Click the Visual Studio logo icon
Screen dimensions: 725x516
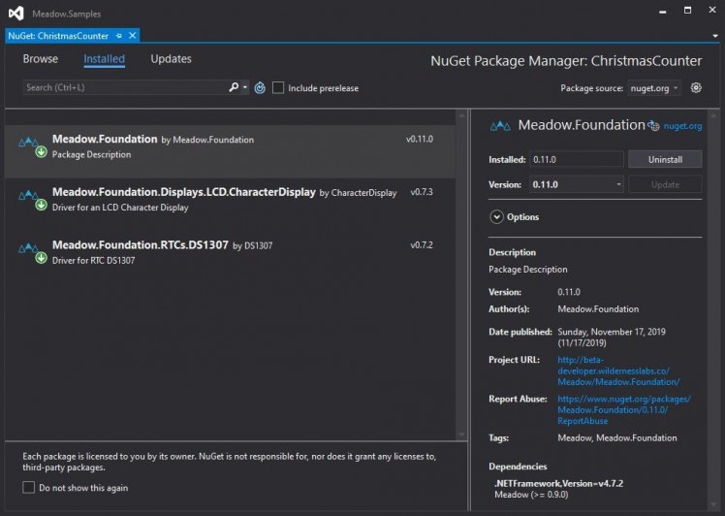pyautogui.click(x=15, y=14)
